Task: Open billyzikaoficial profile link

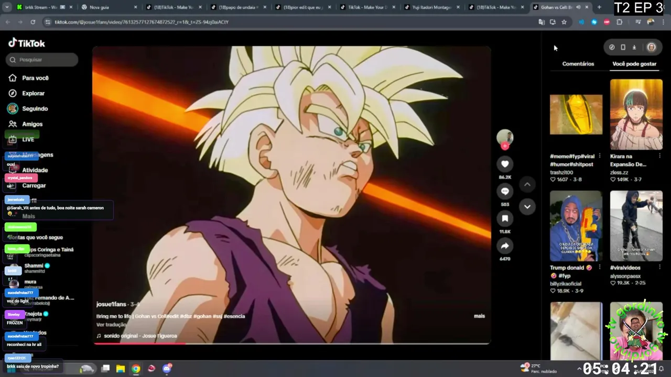Action: click(566, 284)
